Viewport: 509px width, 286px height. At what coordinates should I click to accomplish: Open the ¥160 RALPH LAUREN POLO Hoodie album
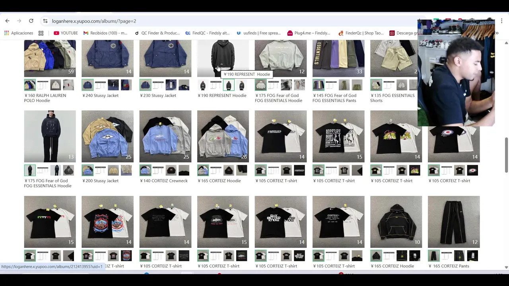pos(50,58)
